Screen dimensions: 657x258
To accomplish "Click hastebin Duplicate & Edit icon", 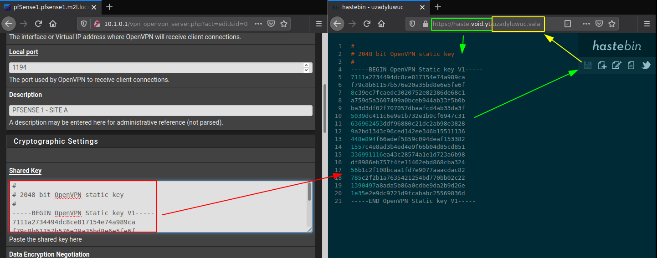I will [617, 65].
